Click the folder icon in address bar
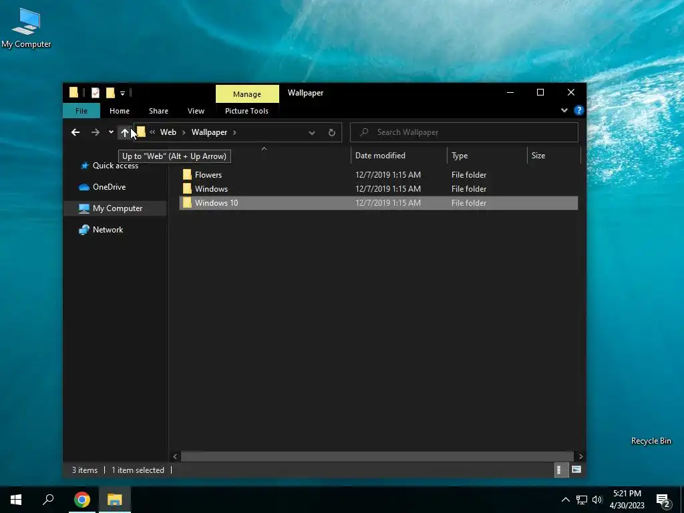 click(x=140, y=132)
